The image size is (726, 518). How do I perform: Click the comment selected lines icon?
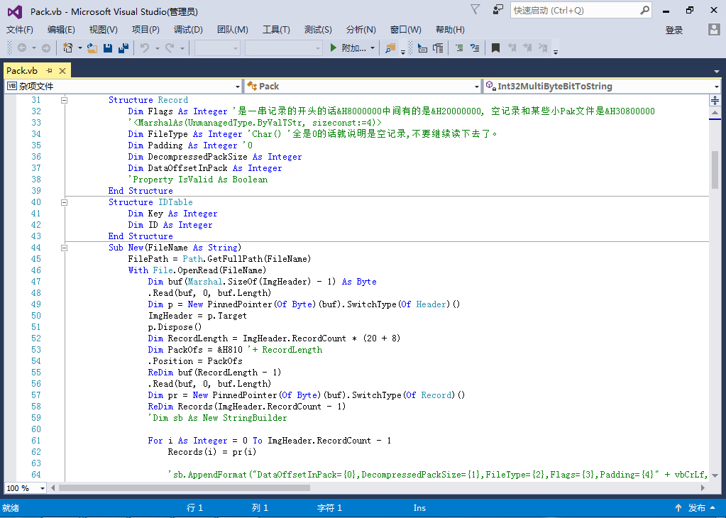pyautogui.click(x=458, y=48)
